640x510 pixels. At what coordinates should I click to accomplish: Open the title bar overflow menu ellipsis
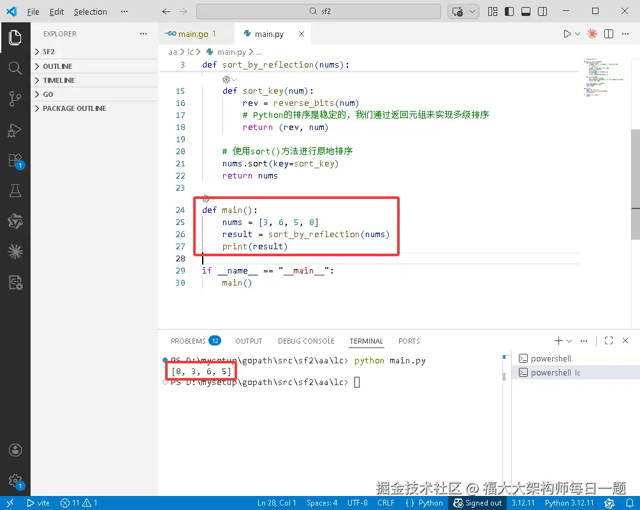click(124, 11)
